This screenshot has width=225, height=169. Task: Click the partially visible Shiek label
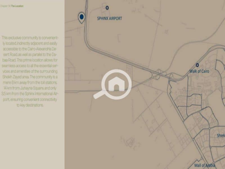pyautogui.click(x=221, y=135)
